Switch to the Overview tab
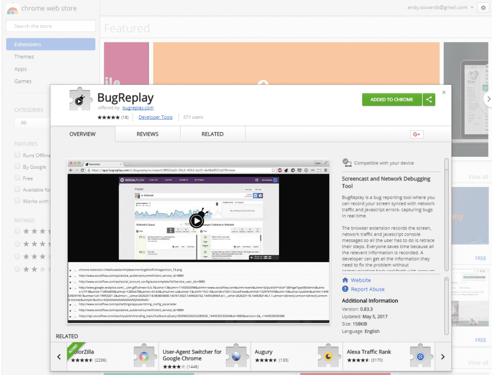The width and height of the screenshot is (492, 375). 83,134
